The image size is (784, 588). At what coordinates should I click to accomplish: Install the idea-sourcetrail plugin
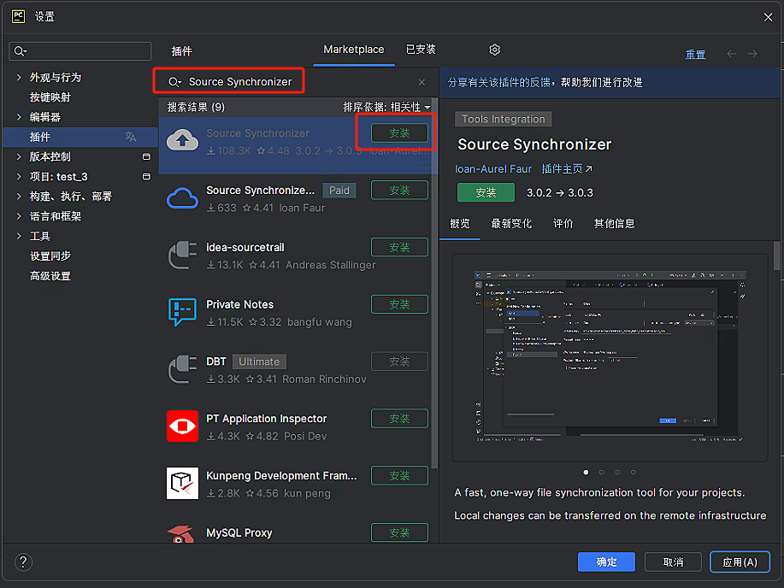[399, 248]
